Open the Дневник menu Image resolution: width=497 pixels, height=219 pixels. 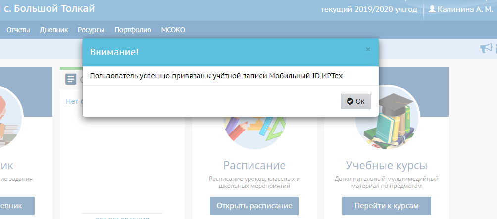pos(54,30)
